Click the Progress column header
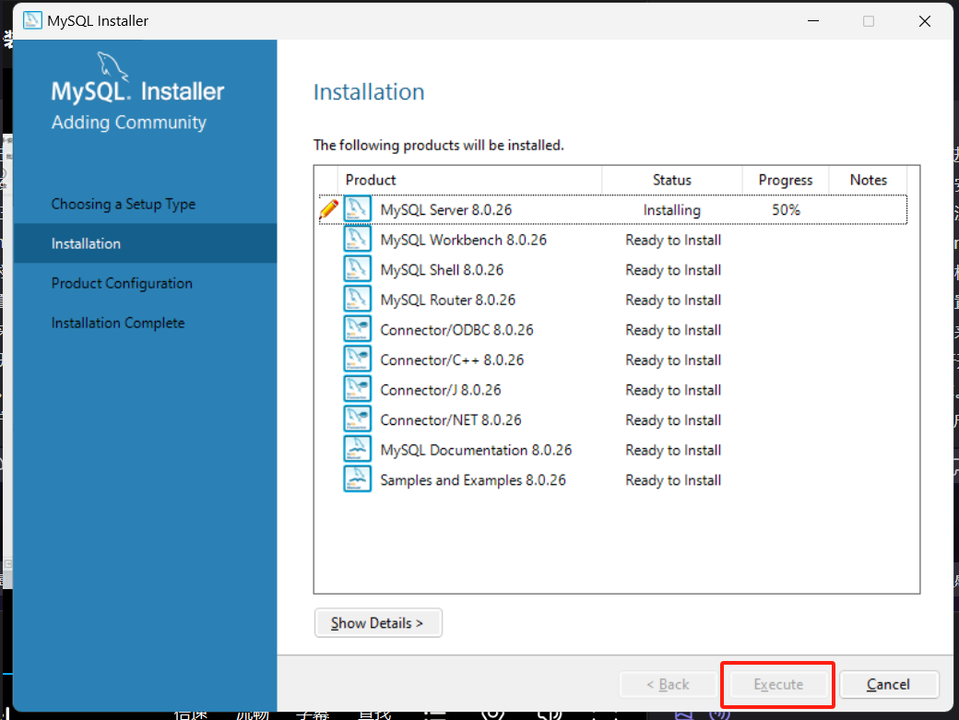Image resolution: width=959 pixels, height=720 pixels. (786, 180)
